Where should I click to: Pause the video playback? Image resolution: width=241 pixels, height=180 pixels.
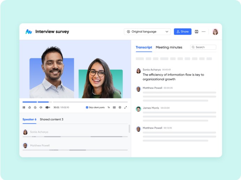coord(24,108)
